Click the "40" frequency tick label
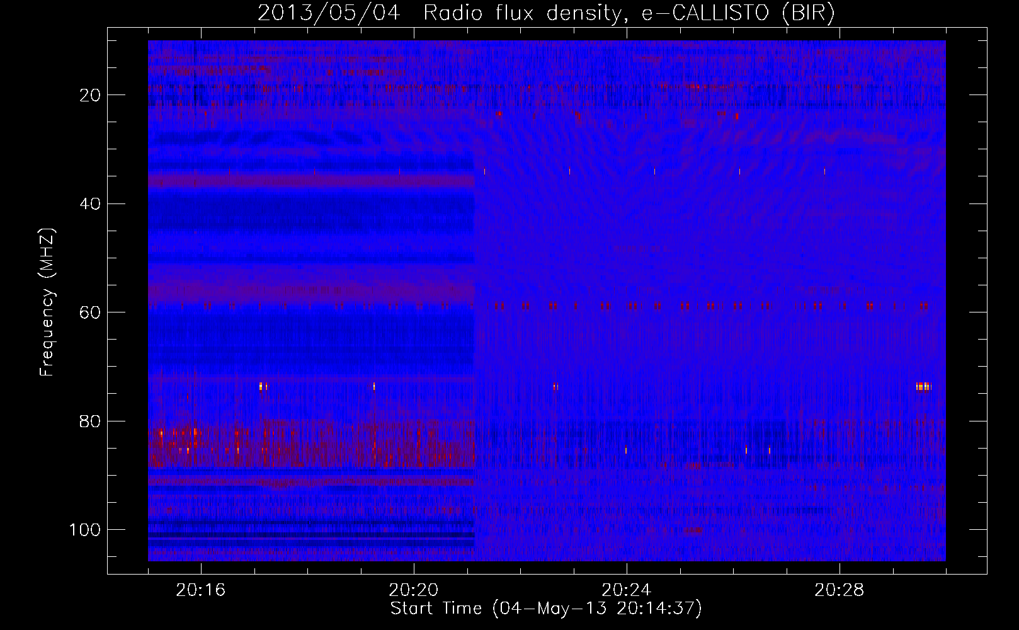The height and width of the screenshot is (630, 1019). pyautogui.click(x=91, y=204)
